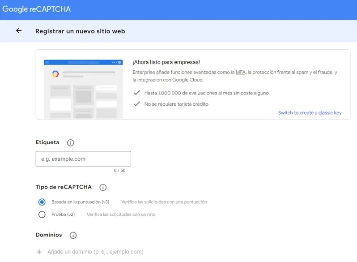Select Prueba (v2) radio option
The image size is (357, 262).
[42, 215]
